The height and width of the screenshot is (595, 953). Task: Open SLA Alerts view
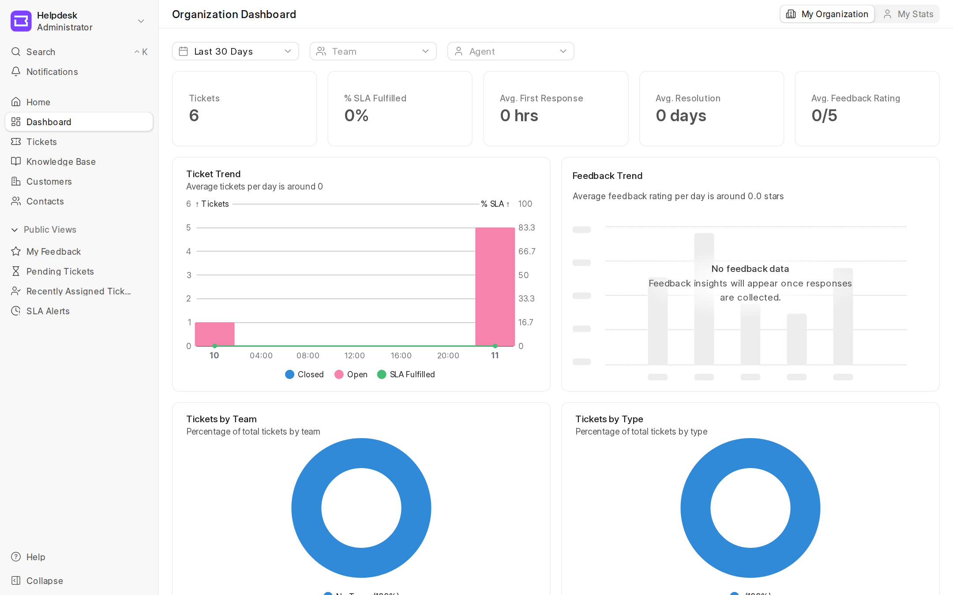pos(79,311)
